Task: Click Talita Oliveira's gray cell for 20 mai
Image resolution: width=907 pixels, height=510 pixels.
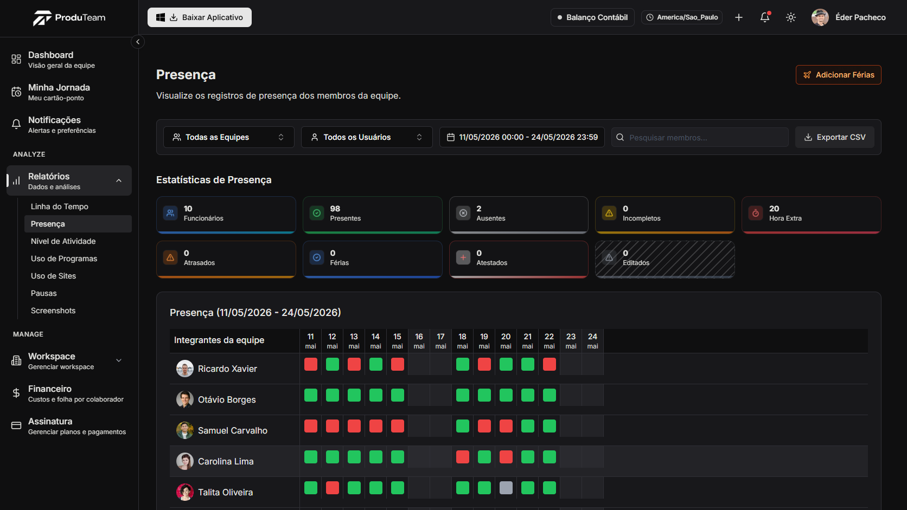Action: [506, 488]
